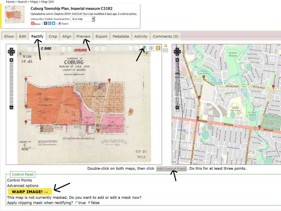Share the map on Twitter
The width and height of the screenshot is (281, 211).
point(54,23)
